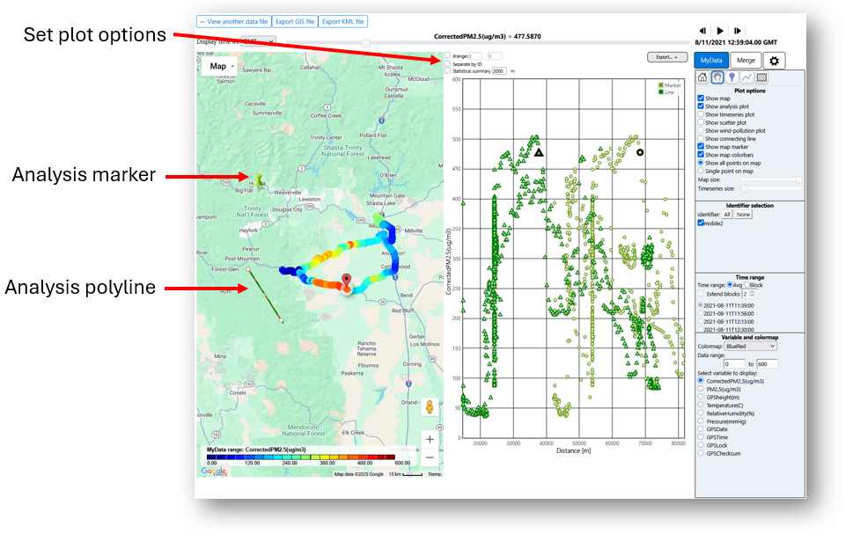The width and height of the screenshot is (860, 541).
Task: Select the polyline analysis tool icon
Action: (746, 77)
